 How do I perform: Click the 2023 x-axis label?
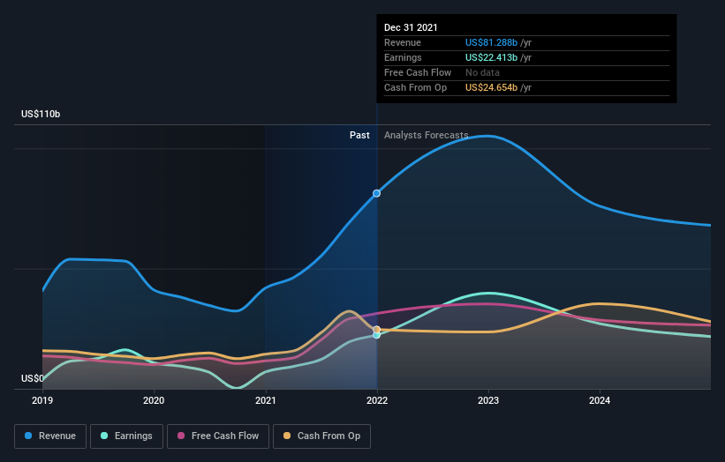(x=488, y=400)
